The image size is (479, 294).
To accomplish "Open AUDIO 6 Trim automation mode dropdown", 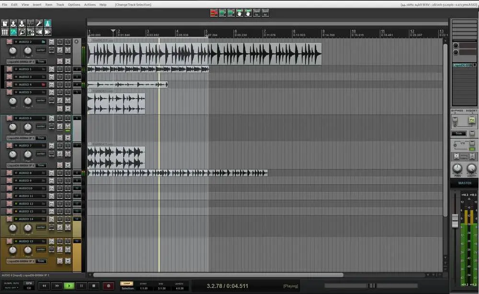I will (41, 138).
